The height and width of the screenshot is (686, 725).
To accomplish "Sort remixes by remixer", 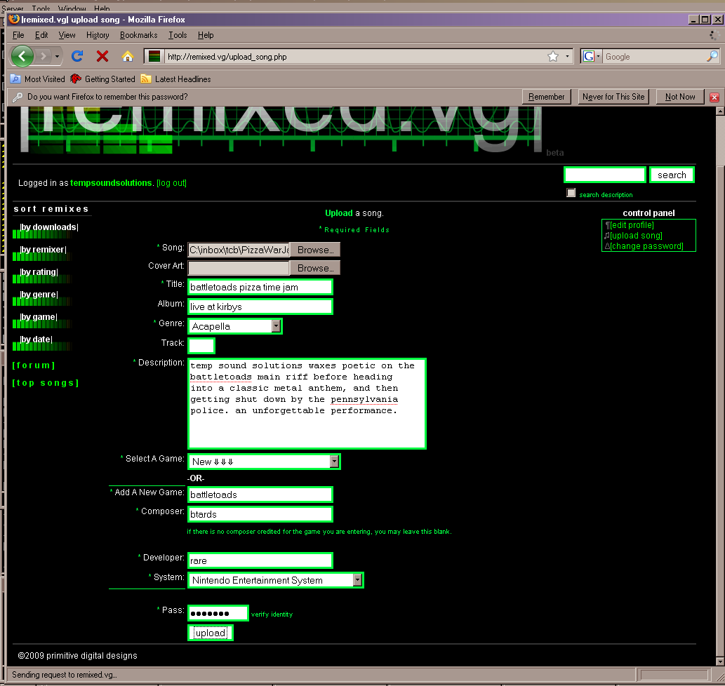I will pyautogui.click(x=43, y=250).
